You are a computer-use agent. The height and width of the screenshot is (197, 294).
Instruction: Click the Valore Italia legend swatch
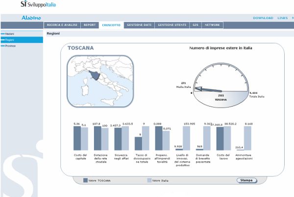149,180
